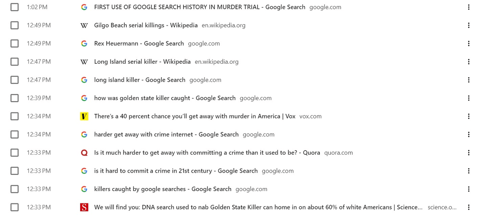485x215 pixels.
Task: Open 'harder get away with crime internet' search entry
Action: [166, 134]
